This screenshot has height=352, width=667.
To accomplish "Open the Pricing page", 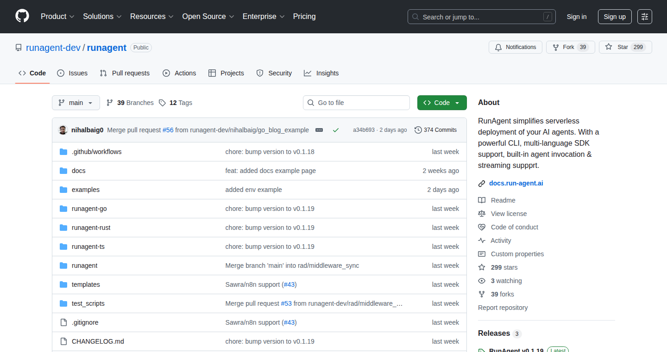I will click(304, 17).
